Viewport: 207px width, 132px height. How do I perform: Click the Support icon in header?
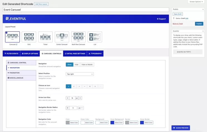point(161,19)
